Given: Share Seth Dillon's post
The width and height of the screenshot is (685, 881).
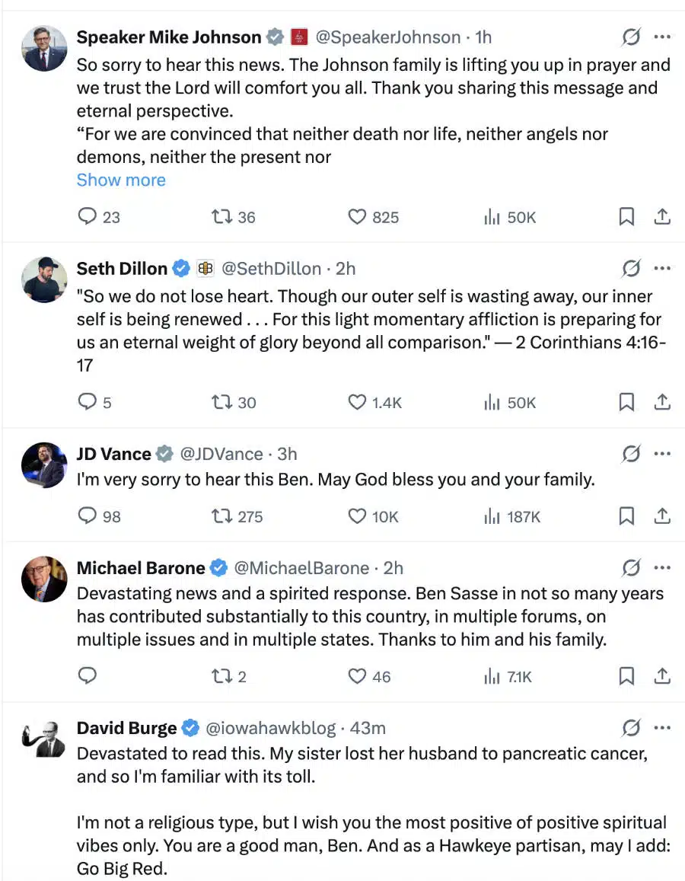Looking at the screenshot, I should pyautogui.click(x=662, y=402).
